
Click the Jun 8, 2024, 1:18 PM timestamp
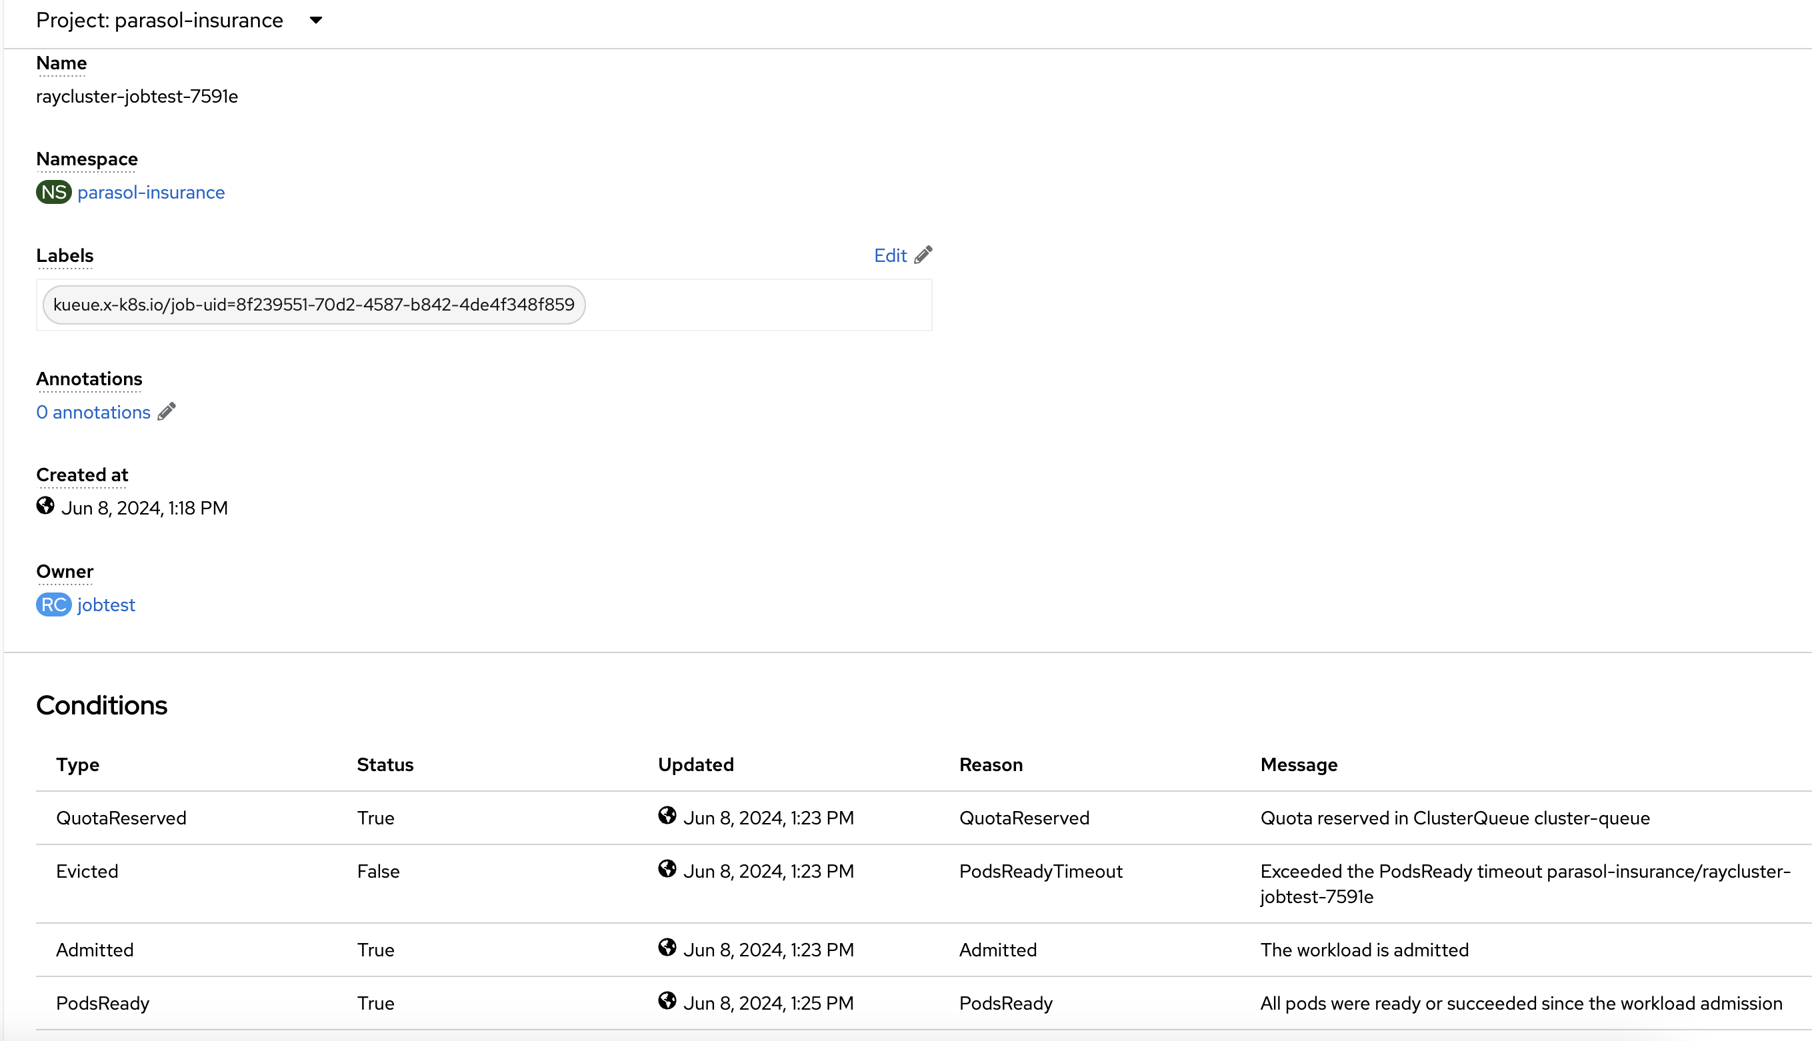click(145, 508)
